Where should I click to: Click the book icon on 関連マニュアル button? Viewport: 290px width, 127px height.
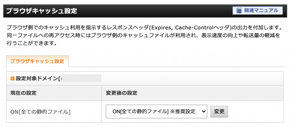tap(239, 10)
